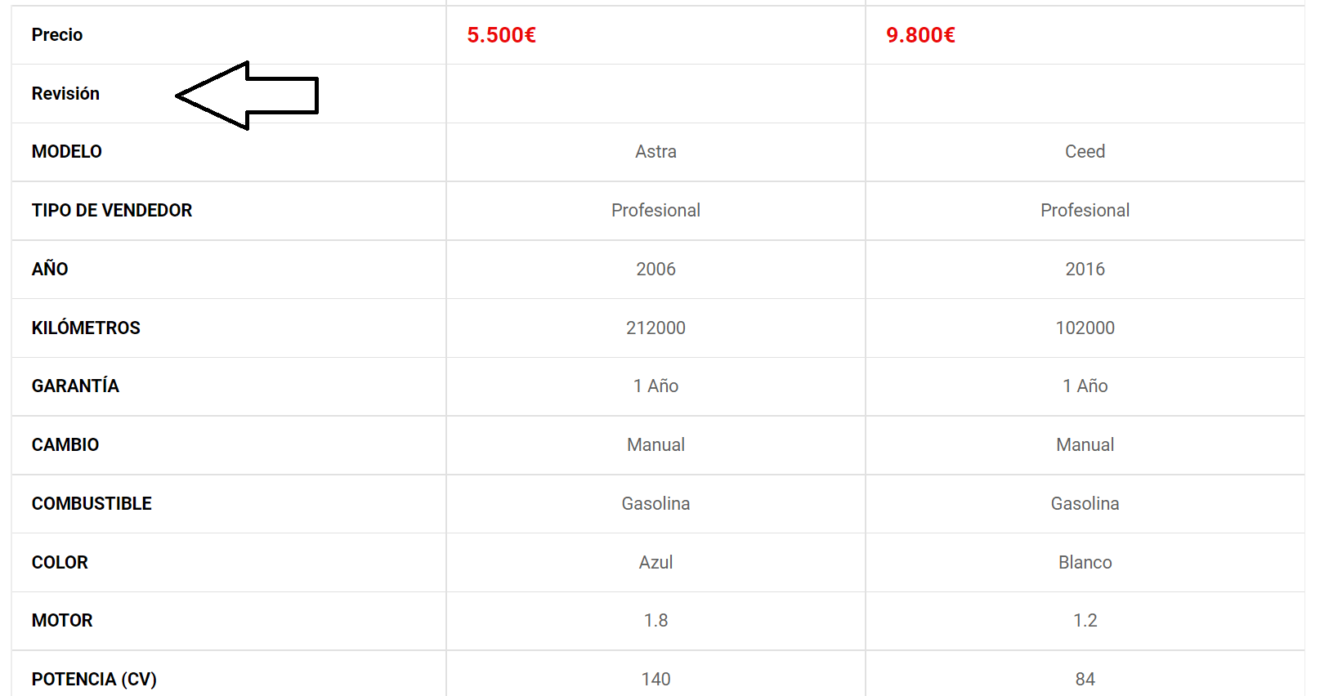Select the 1.8 motor value
Screen dimensions: 1338x696
[x=656, y=621]
